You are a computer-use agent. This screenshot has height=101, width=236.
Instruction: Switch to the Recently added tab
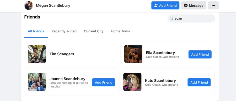coord(64,31)
